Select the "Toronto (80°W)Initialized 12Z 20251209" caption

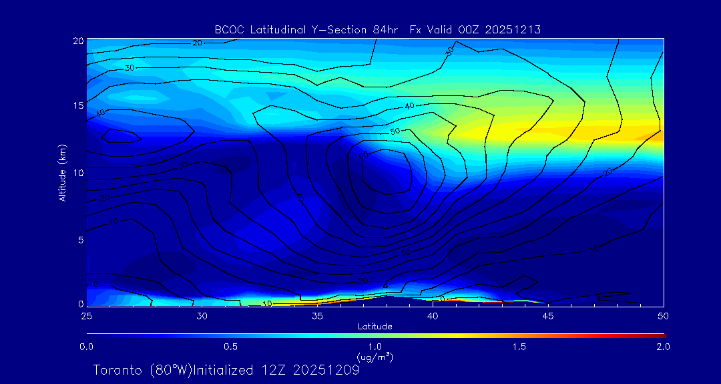point(226,370)
